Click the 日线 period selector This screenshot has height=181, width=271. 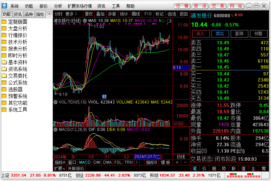point(181,157)
